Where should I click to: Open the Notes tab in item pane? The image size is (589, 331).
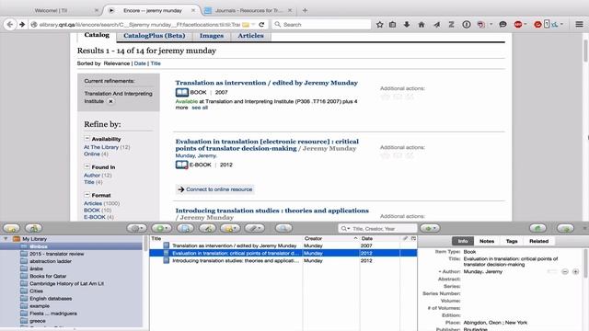tap(487, 241)
